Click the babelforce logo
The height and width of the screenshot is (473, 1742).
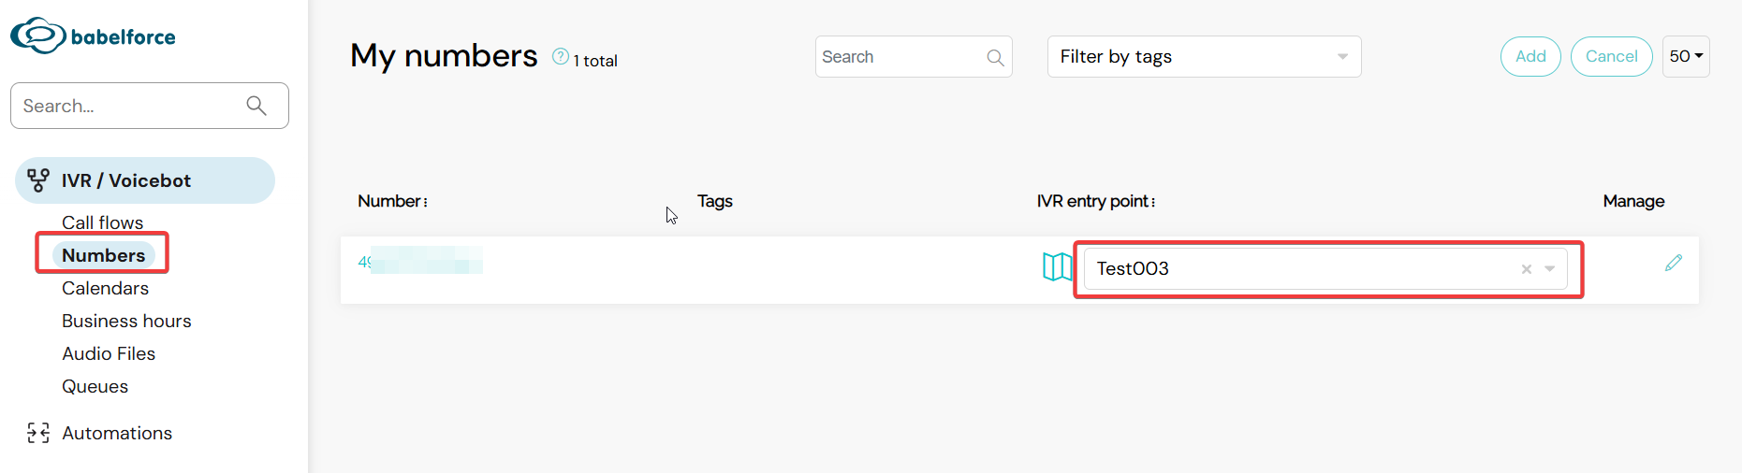point(93,36)
